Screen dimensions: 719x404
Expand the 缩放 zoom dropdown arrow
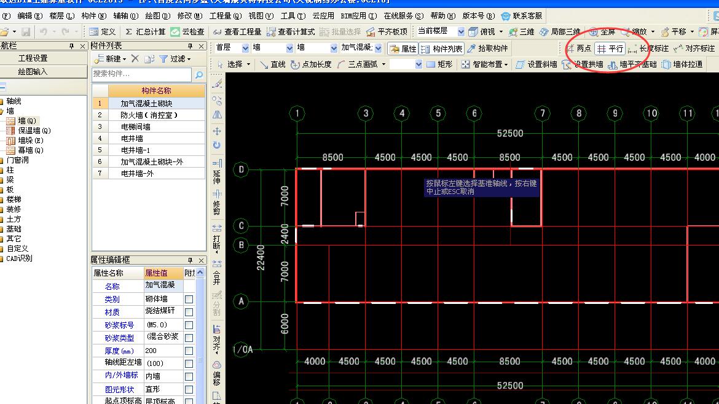[653, 31]
